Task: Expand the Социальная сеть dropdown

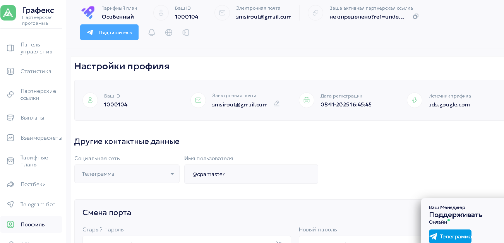Action: 127,174
